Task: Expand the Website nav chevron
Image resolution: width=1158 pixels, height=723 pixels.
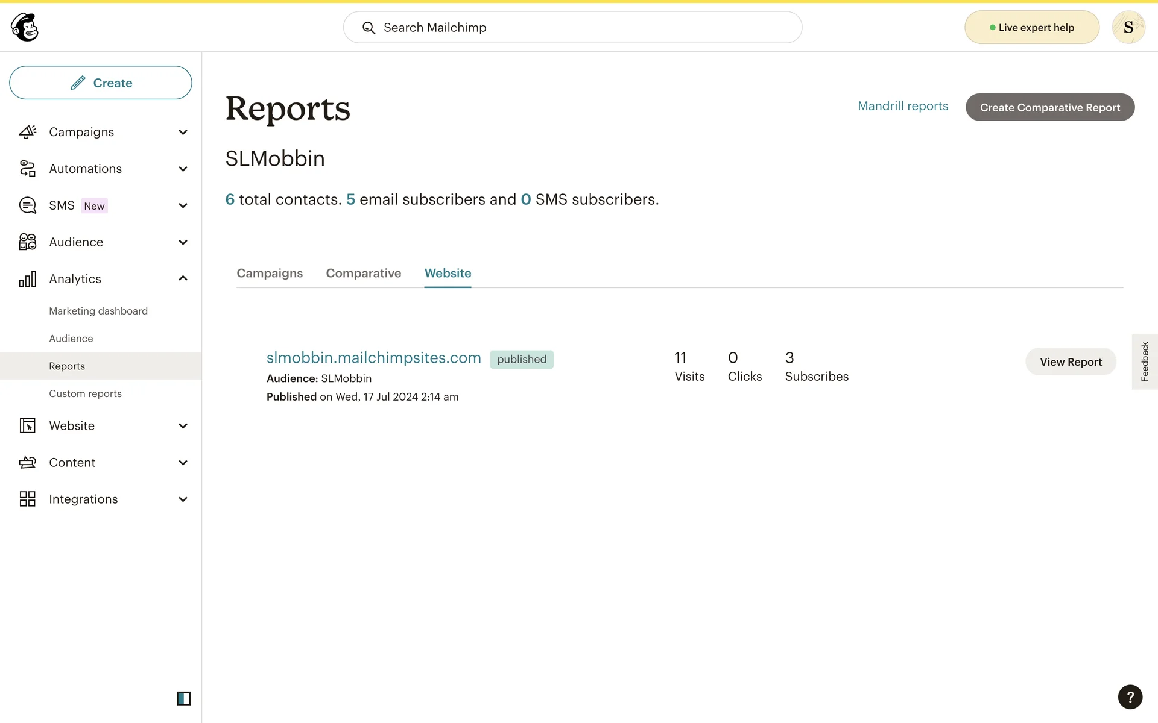Action: coord(183,426)
